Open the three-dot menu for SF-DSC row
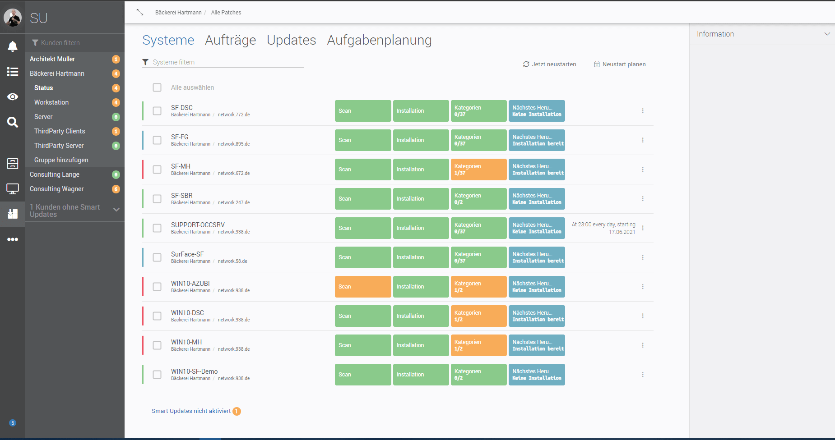Screen dimensions: 835x440 (x=643, y=111)
